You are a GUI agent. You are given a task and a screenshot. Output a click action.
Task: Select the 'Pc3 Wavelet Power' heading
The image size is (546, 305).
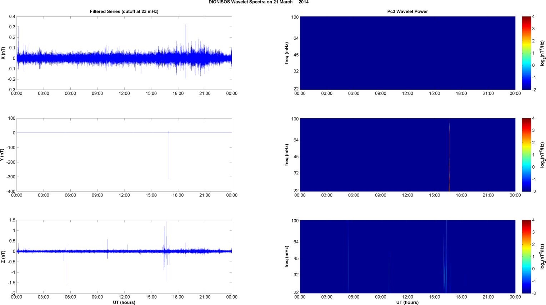(x=407, y=11)
